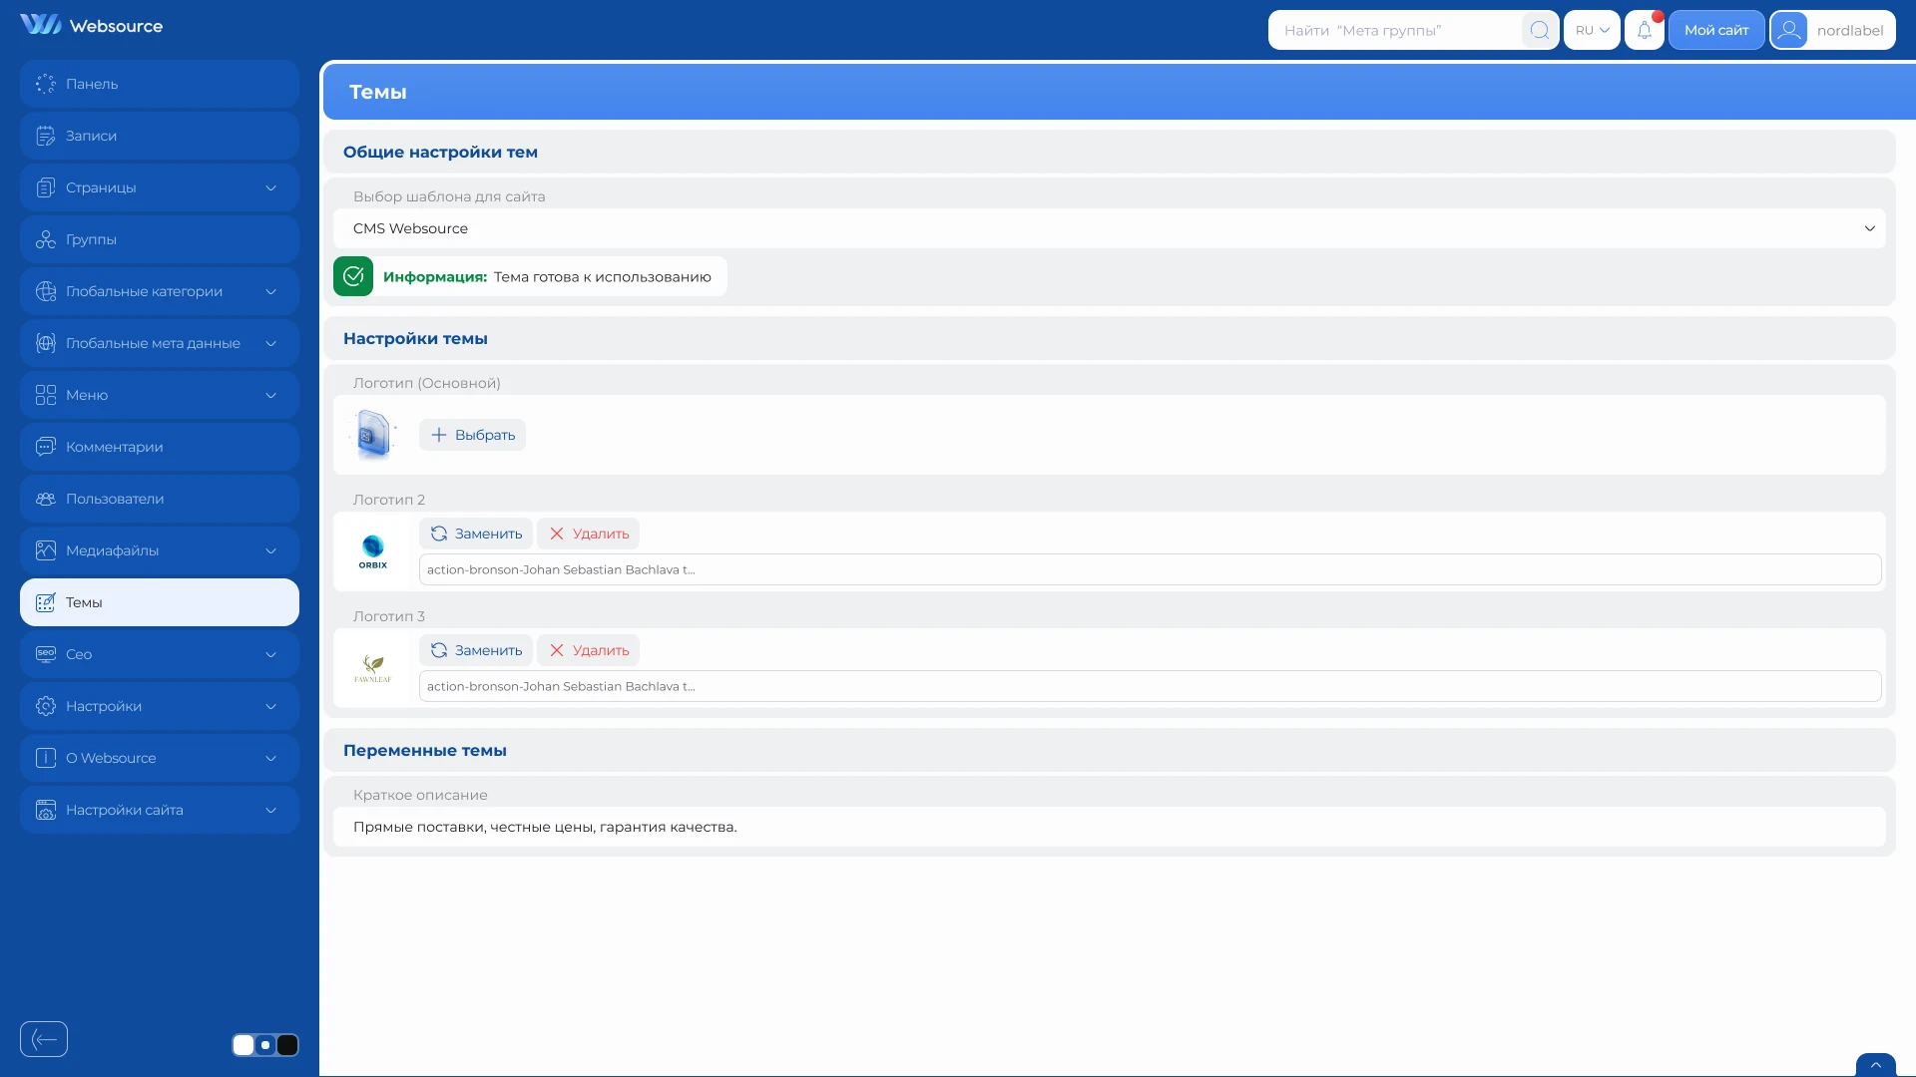Image resolution: width=1916 pixels, height=1077 pixels.
Task: Open Группы in the sidebar
Action: click(x=160, y=239)
